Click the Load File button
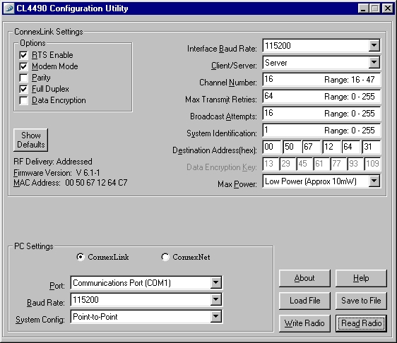The width and height of the screenshot is (397, 343). point(304,301)
